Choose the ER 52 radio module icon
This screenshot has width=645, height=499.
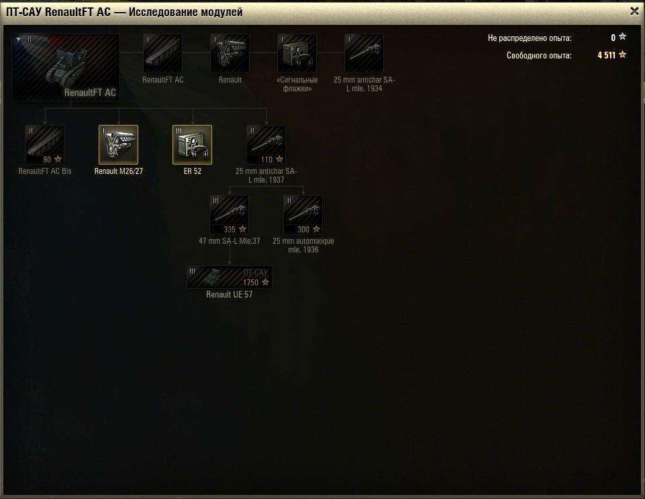(192, 145)
